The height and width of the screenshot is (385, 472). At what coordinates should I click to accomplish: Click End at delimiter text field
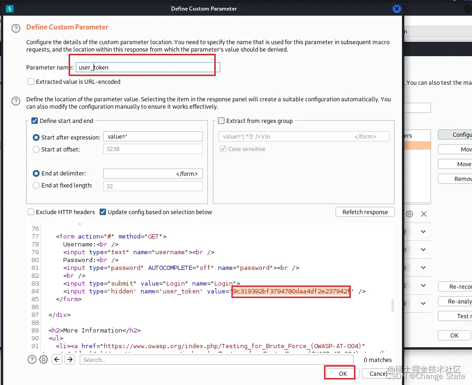pos(153,174)
